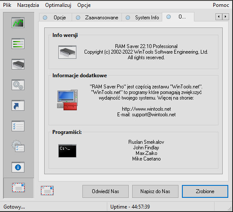Click the window resize grip in status bar
Image resolution: width=233 pixels, height=212 pixels.
230,208
